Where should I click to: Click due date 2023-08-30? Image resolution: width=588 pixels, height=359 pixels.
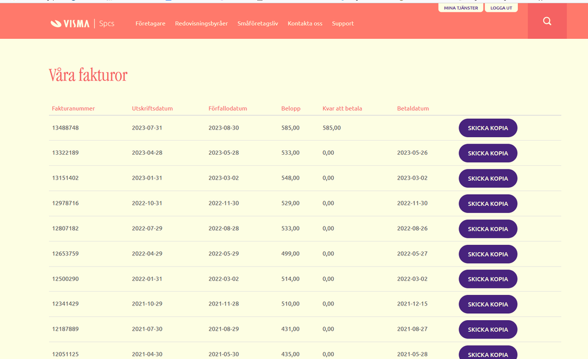click(224, 128)
